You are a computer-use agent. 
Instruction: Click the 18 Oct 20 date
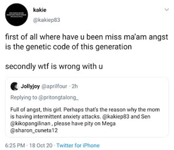coord(41,145)
